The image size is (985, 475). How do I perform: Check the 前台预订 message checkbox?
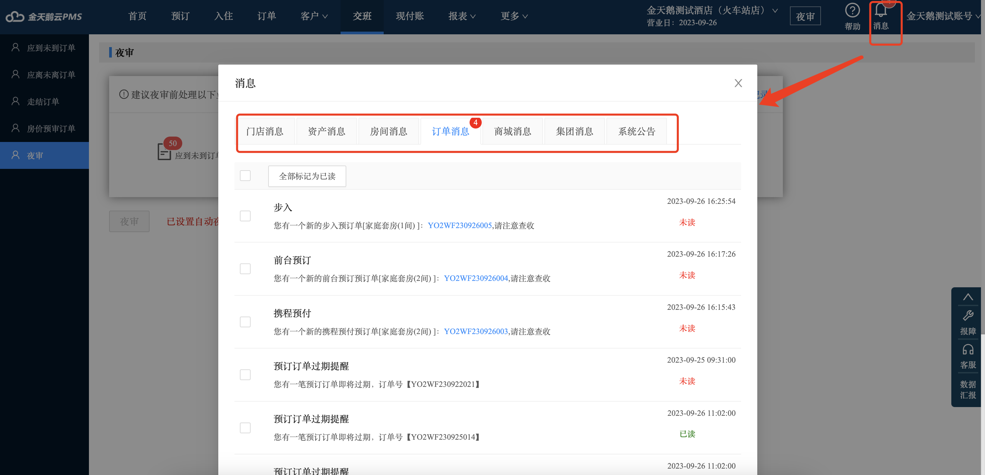click(x=245, y=269)
